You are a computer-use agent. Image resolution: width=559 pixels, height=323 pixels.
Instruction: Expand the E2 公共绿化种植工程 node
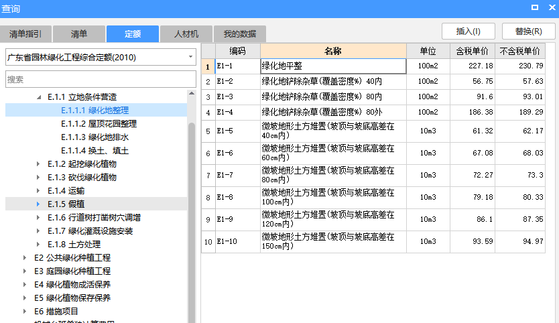click(25, 258)
